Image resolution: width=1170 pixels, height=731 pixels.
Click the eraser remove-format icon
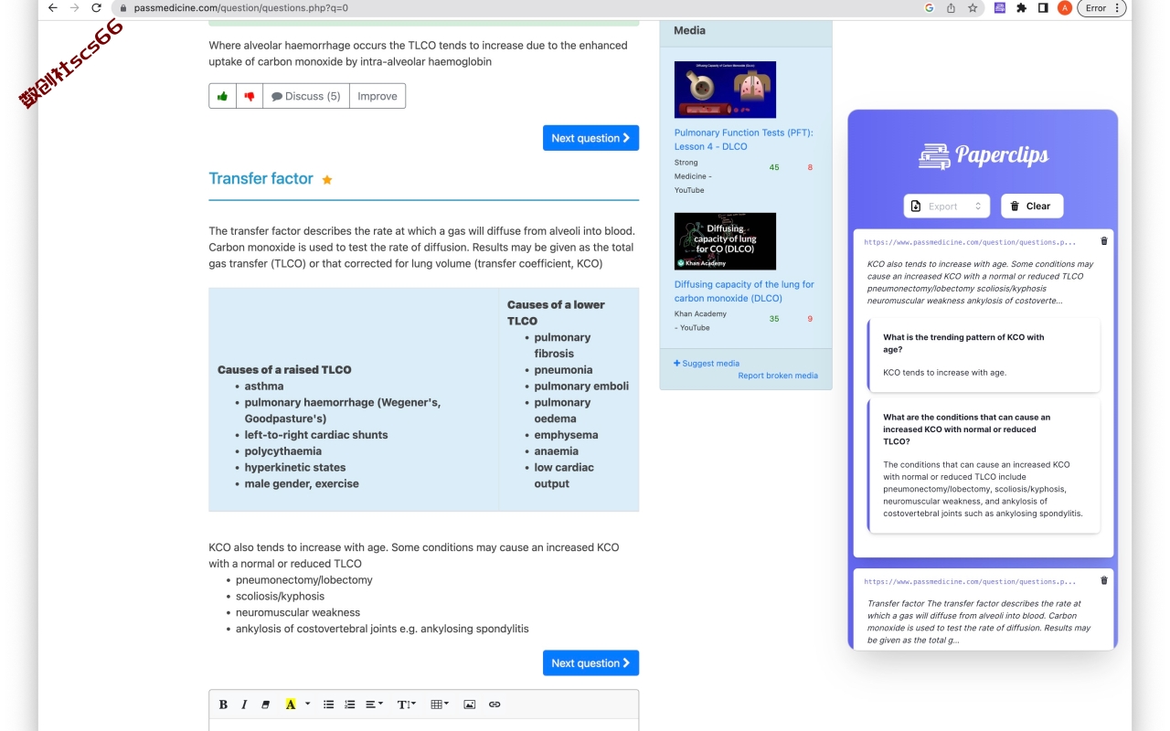pos(266,705)
